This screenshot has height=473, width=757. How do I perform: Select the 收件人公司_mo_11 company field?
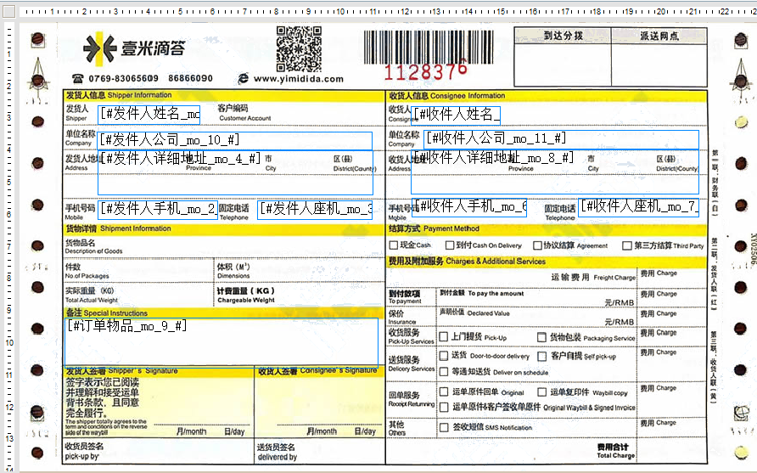(x=562, y=139)
